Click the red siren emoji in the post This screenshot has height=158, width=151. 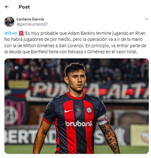point(21,33)
